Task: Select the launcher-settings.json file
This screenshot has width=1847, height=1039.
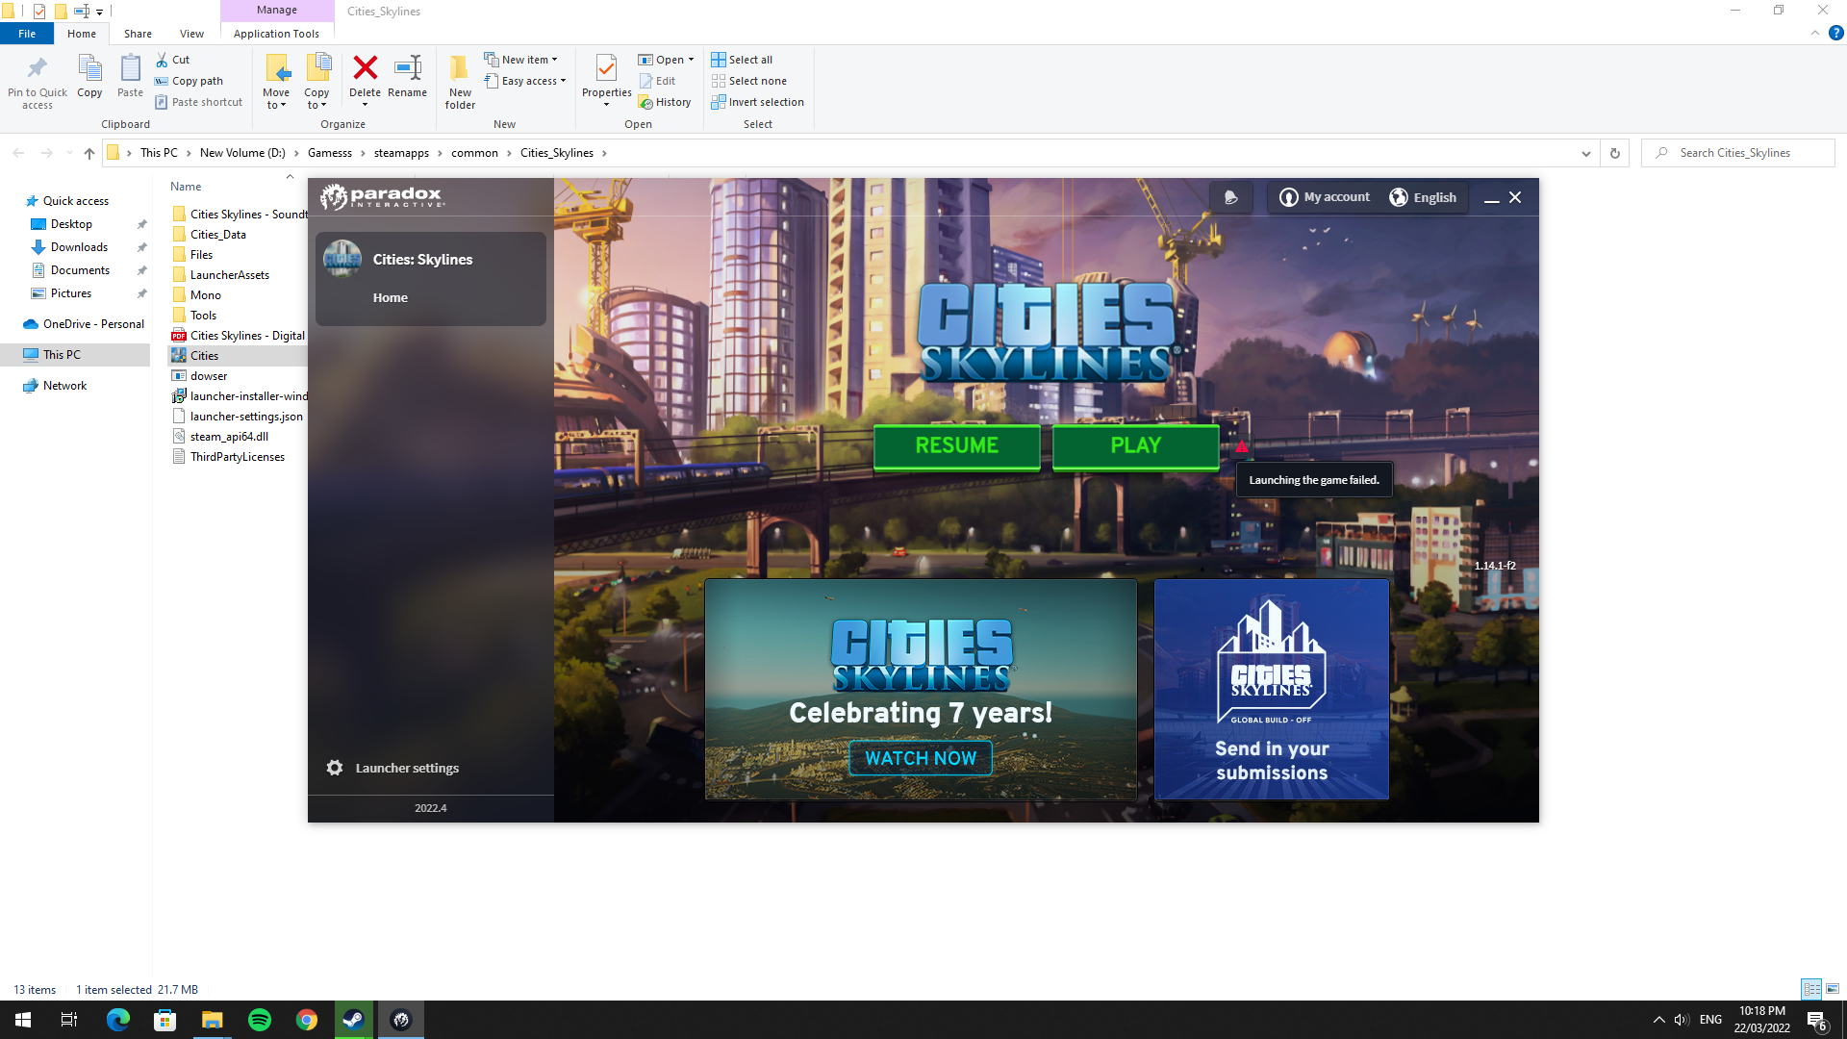Action: [x=246, y=417]
